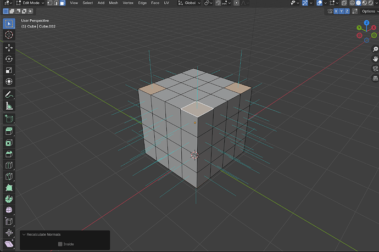Viewport: 379px width, 252px height.
Task: Pick the Rotate tool
Action: tap(9, 59)
